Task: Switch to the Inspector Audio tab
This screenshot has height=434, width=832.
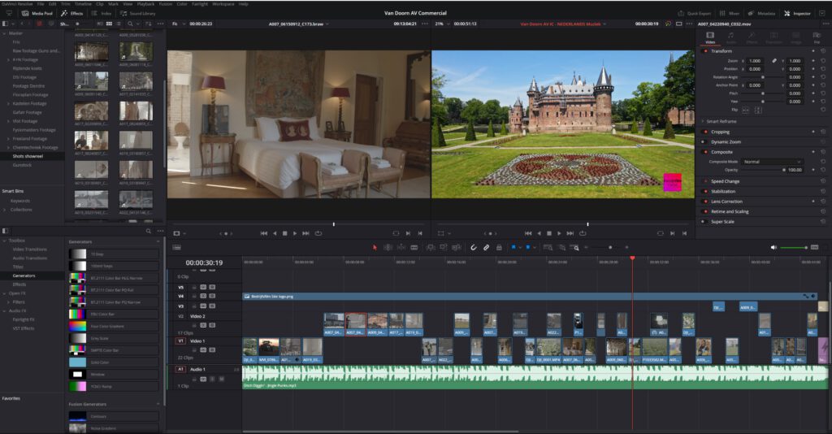Action: [x=730, y=37]
